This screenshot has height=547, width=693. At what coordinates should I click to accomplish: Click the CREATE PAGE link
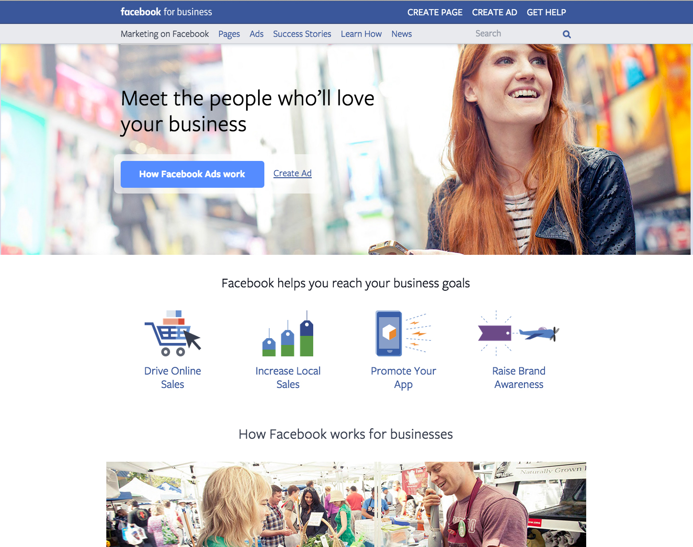[x=435, y=12]
